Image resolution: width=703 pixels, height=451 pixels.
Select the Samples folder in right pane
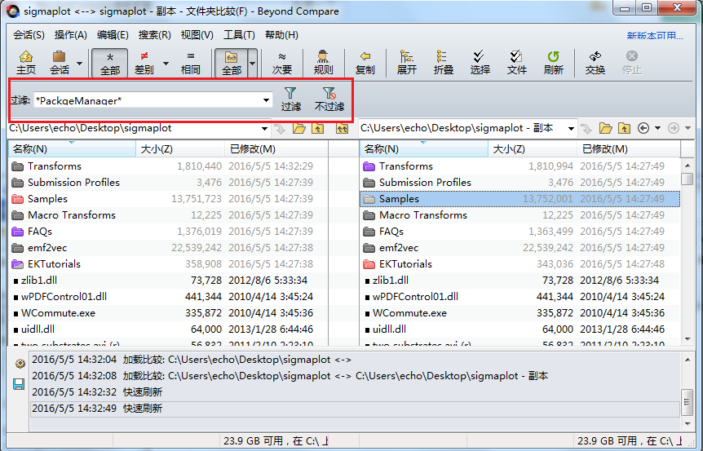point(399,199)
